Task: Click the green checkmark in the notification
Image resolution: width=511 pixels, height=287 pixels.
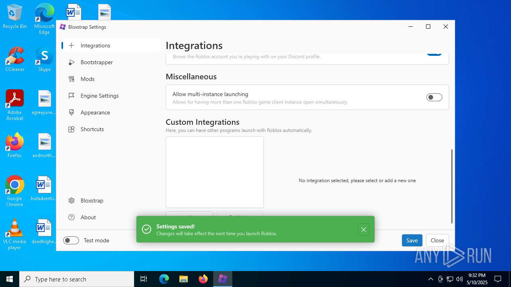Action: point(147,229)
